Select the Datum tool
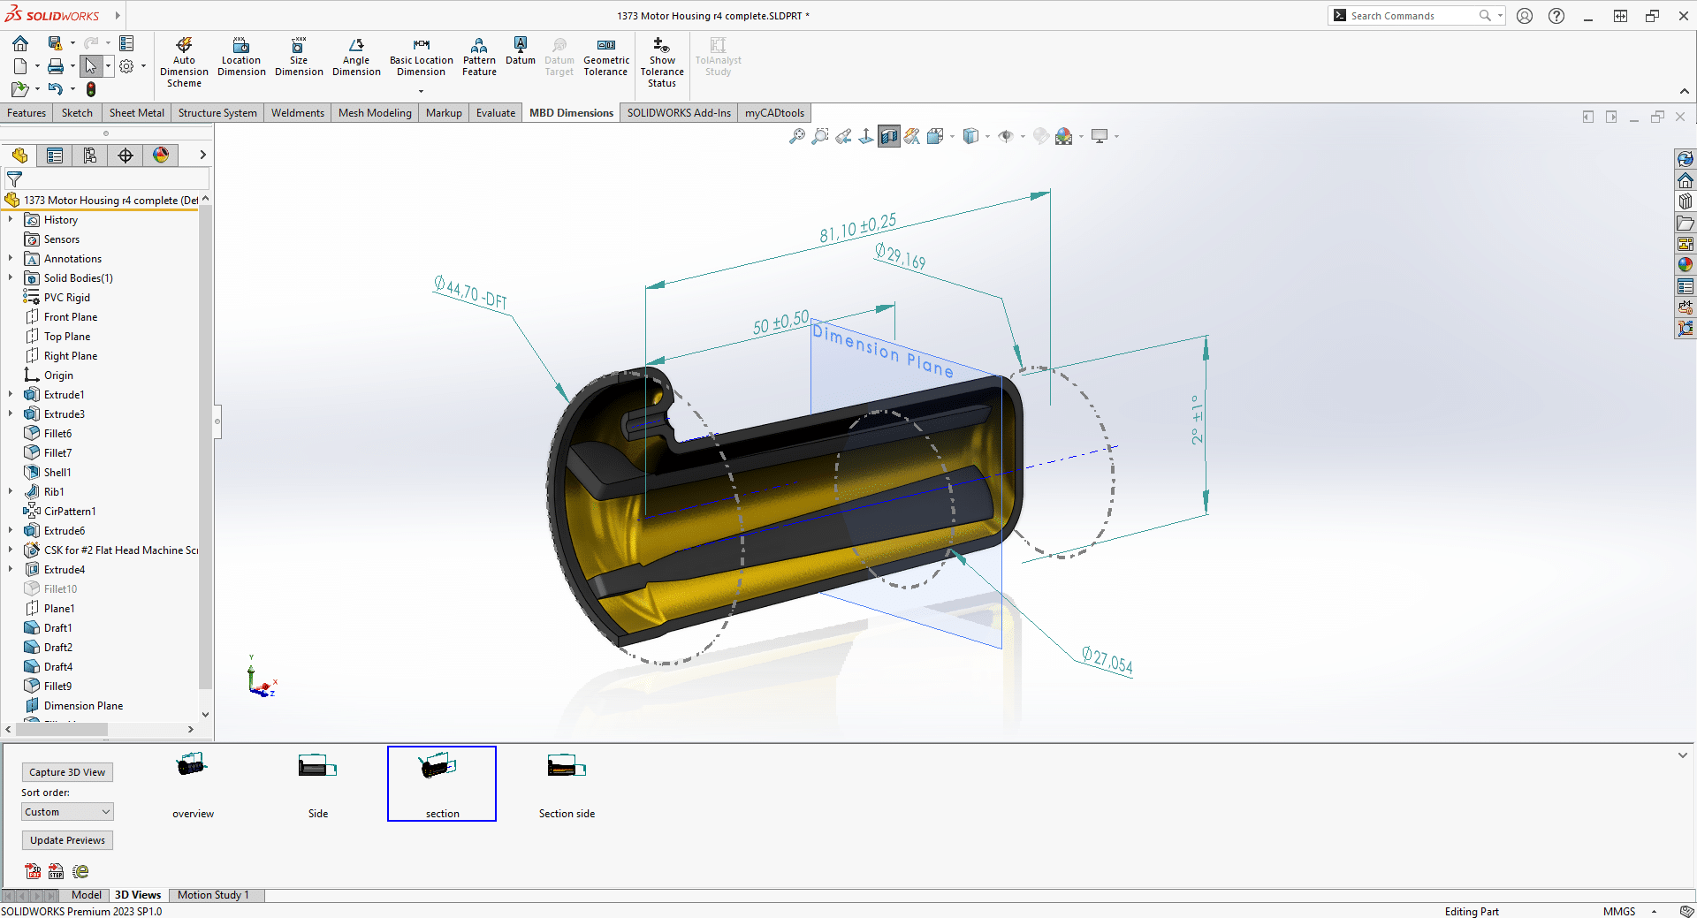1697x918 pixels. (521, 51)
